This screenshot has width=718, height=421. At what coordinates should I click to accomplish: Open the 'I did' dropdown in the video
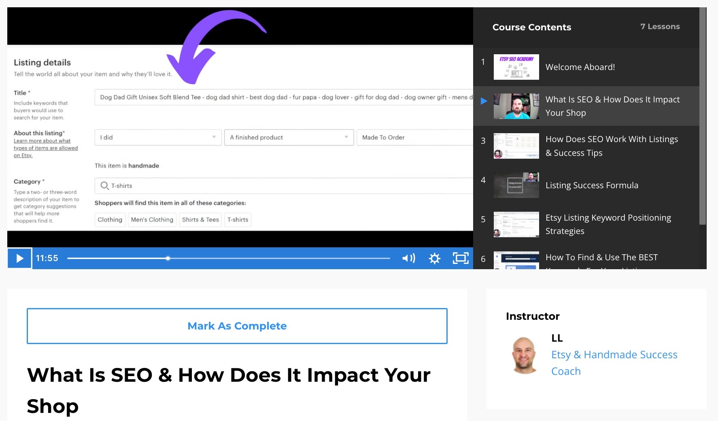click(x=158, y=137)
